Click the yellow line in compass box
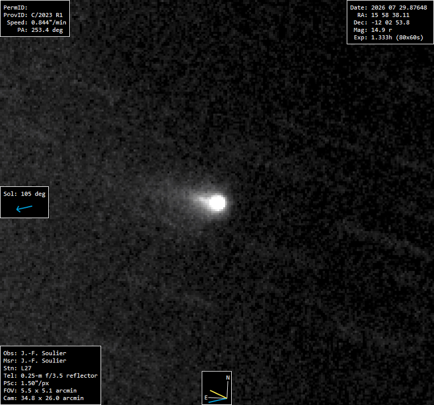Image resolution: width=434 pixels, height=405 pixels. [x=218, y=394]
